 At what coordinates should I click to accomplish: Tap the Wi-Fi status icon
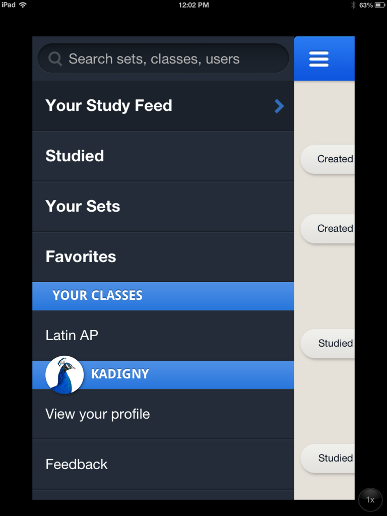[23, 5]
